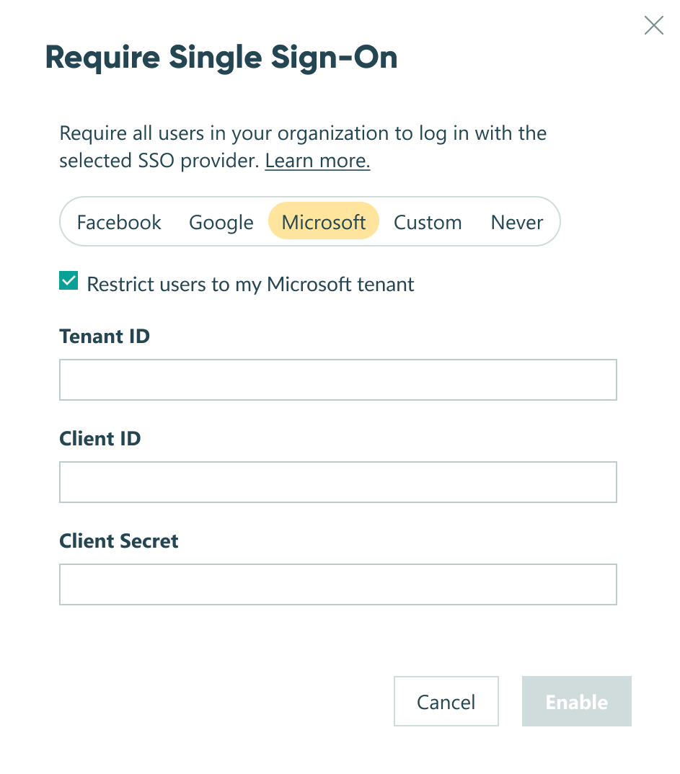Open the Learn more link
680x774 pixels.
click(x=317, y=160)
